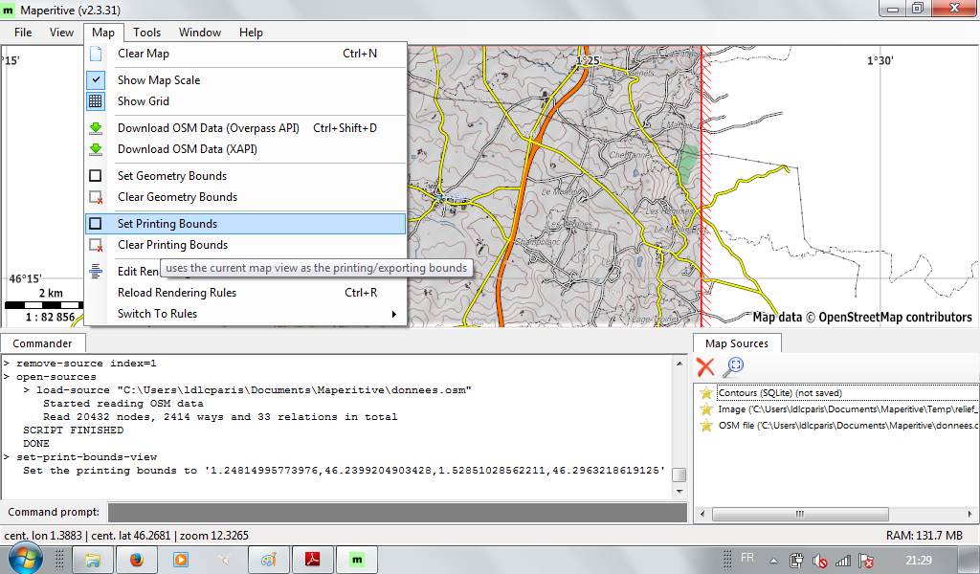Screen dimensions: 980x574
Task: Open the View menu
Action: (61, 33)
